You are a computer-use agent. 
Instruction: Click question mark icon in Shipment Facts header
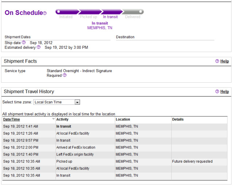click(217, 61)
